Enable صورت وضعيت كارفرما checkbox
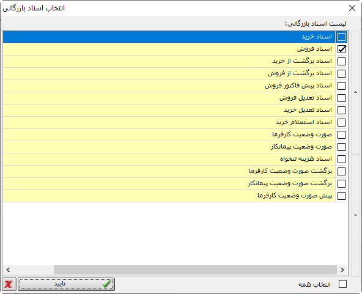The width and height of the screenshot is (362, 294). (341, 134)
